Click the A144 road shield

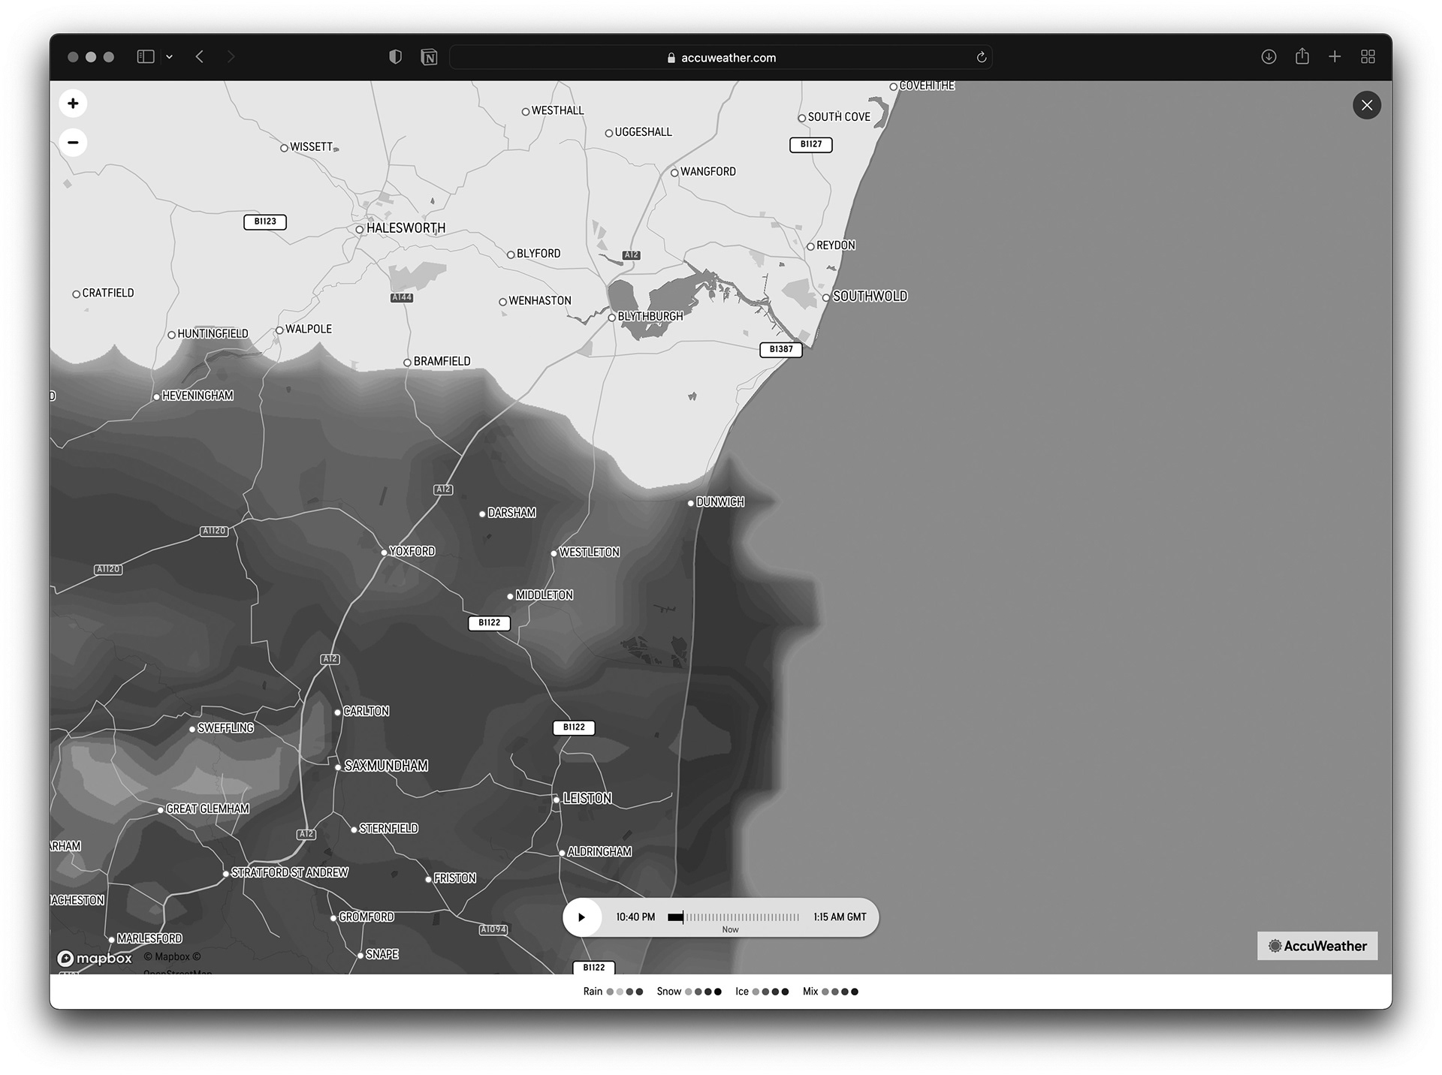(x=402, y=298)
